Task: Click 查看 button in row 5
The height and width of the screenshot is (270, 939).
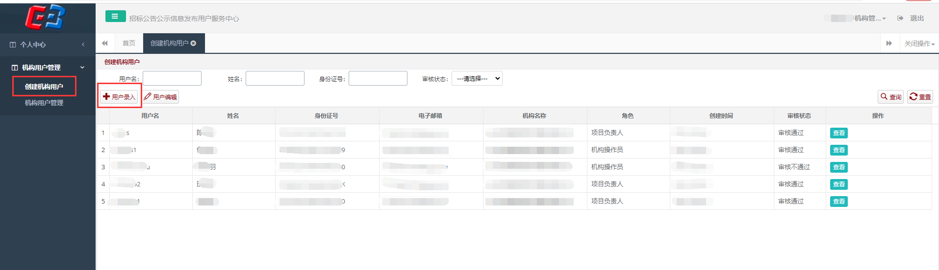Action: (x=839, y=202)
